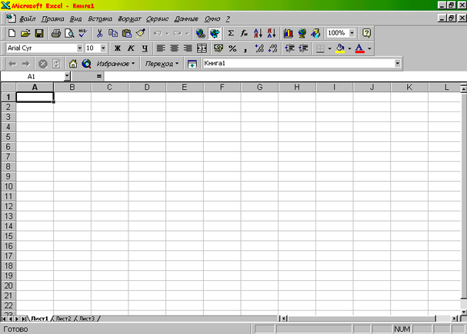Click the AutoSum sigma icon

231,33
